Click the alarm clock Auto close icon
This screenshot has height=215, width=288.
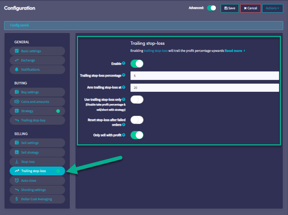[17, 181]
